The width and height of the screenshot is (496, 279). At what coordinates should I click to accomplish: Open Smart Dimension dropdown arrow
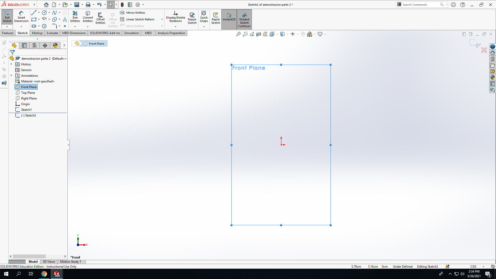coord(21,27)
